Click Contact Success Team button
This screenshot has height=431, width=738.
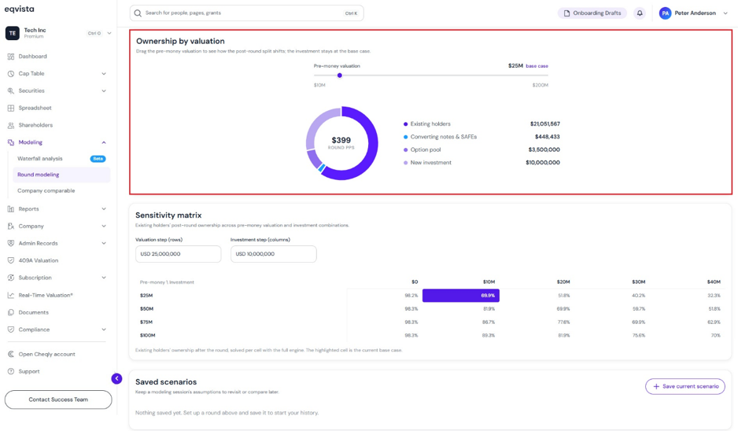(58, 400)
